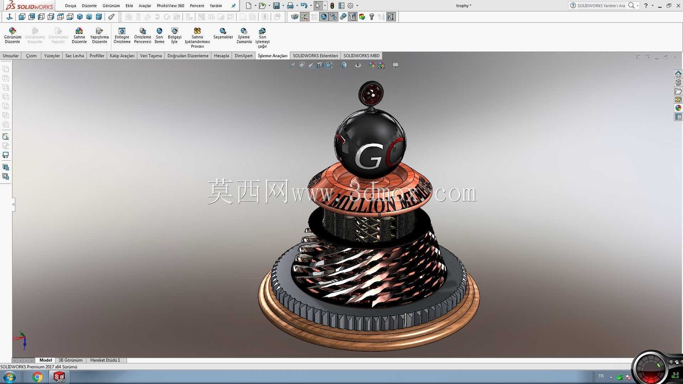683x384 pixels.
Task: Switch to the SOLIDWORKS Eklentileri tab
Action: pos(316,56)
